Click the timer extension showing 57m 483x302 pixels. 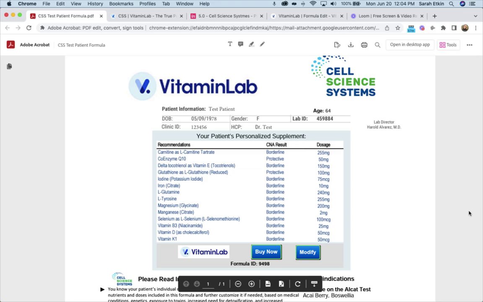click(x=411, y=29)
